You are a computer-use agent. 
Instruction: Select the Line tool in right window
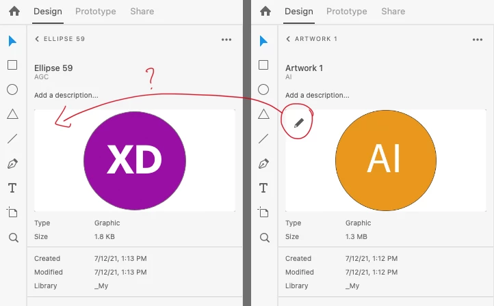click(x=263, y=139)
